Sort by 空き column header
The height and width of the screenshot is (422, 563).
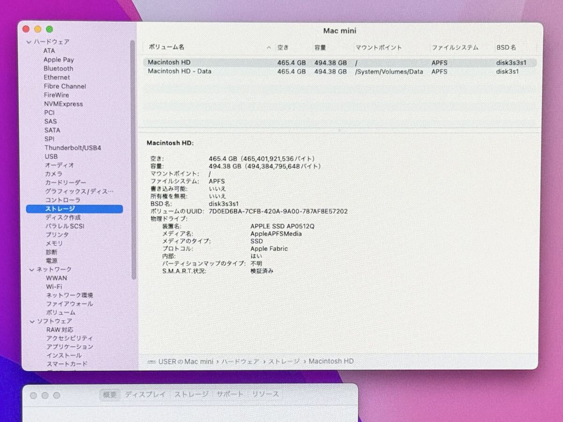[x=283, y=47]
